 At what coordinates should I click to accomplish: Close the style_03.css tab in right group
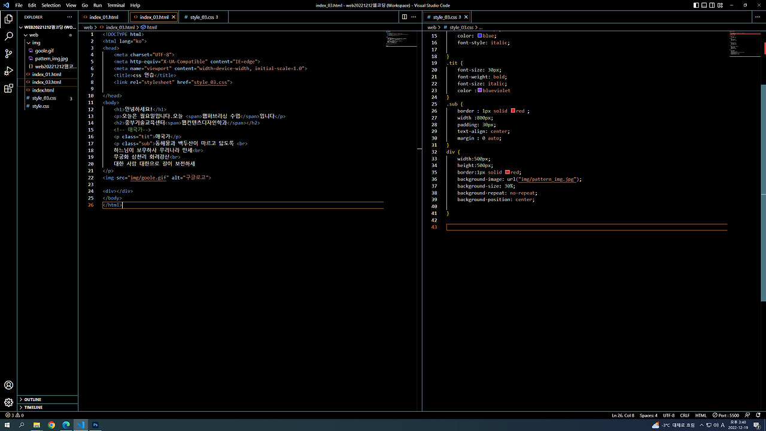(x=466, y=17)
